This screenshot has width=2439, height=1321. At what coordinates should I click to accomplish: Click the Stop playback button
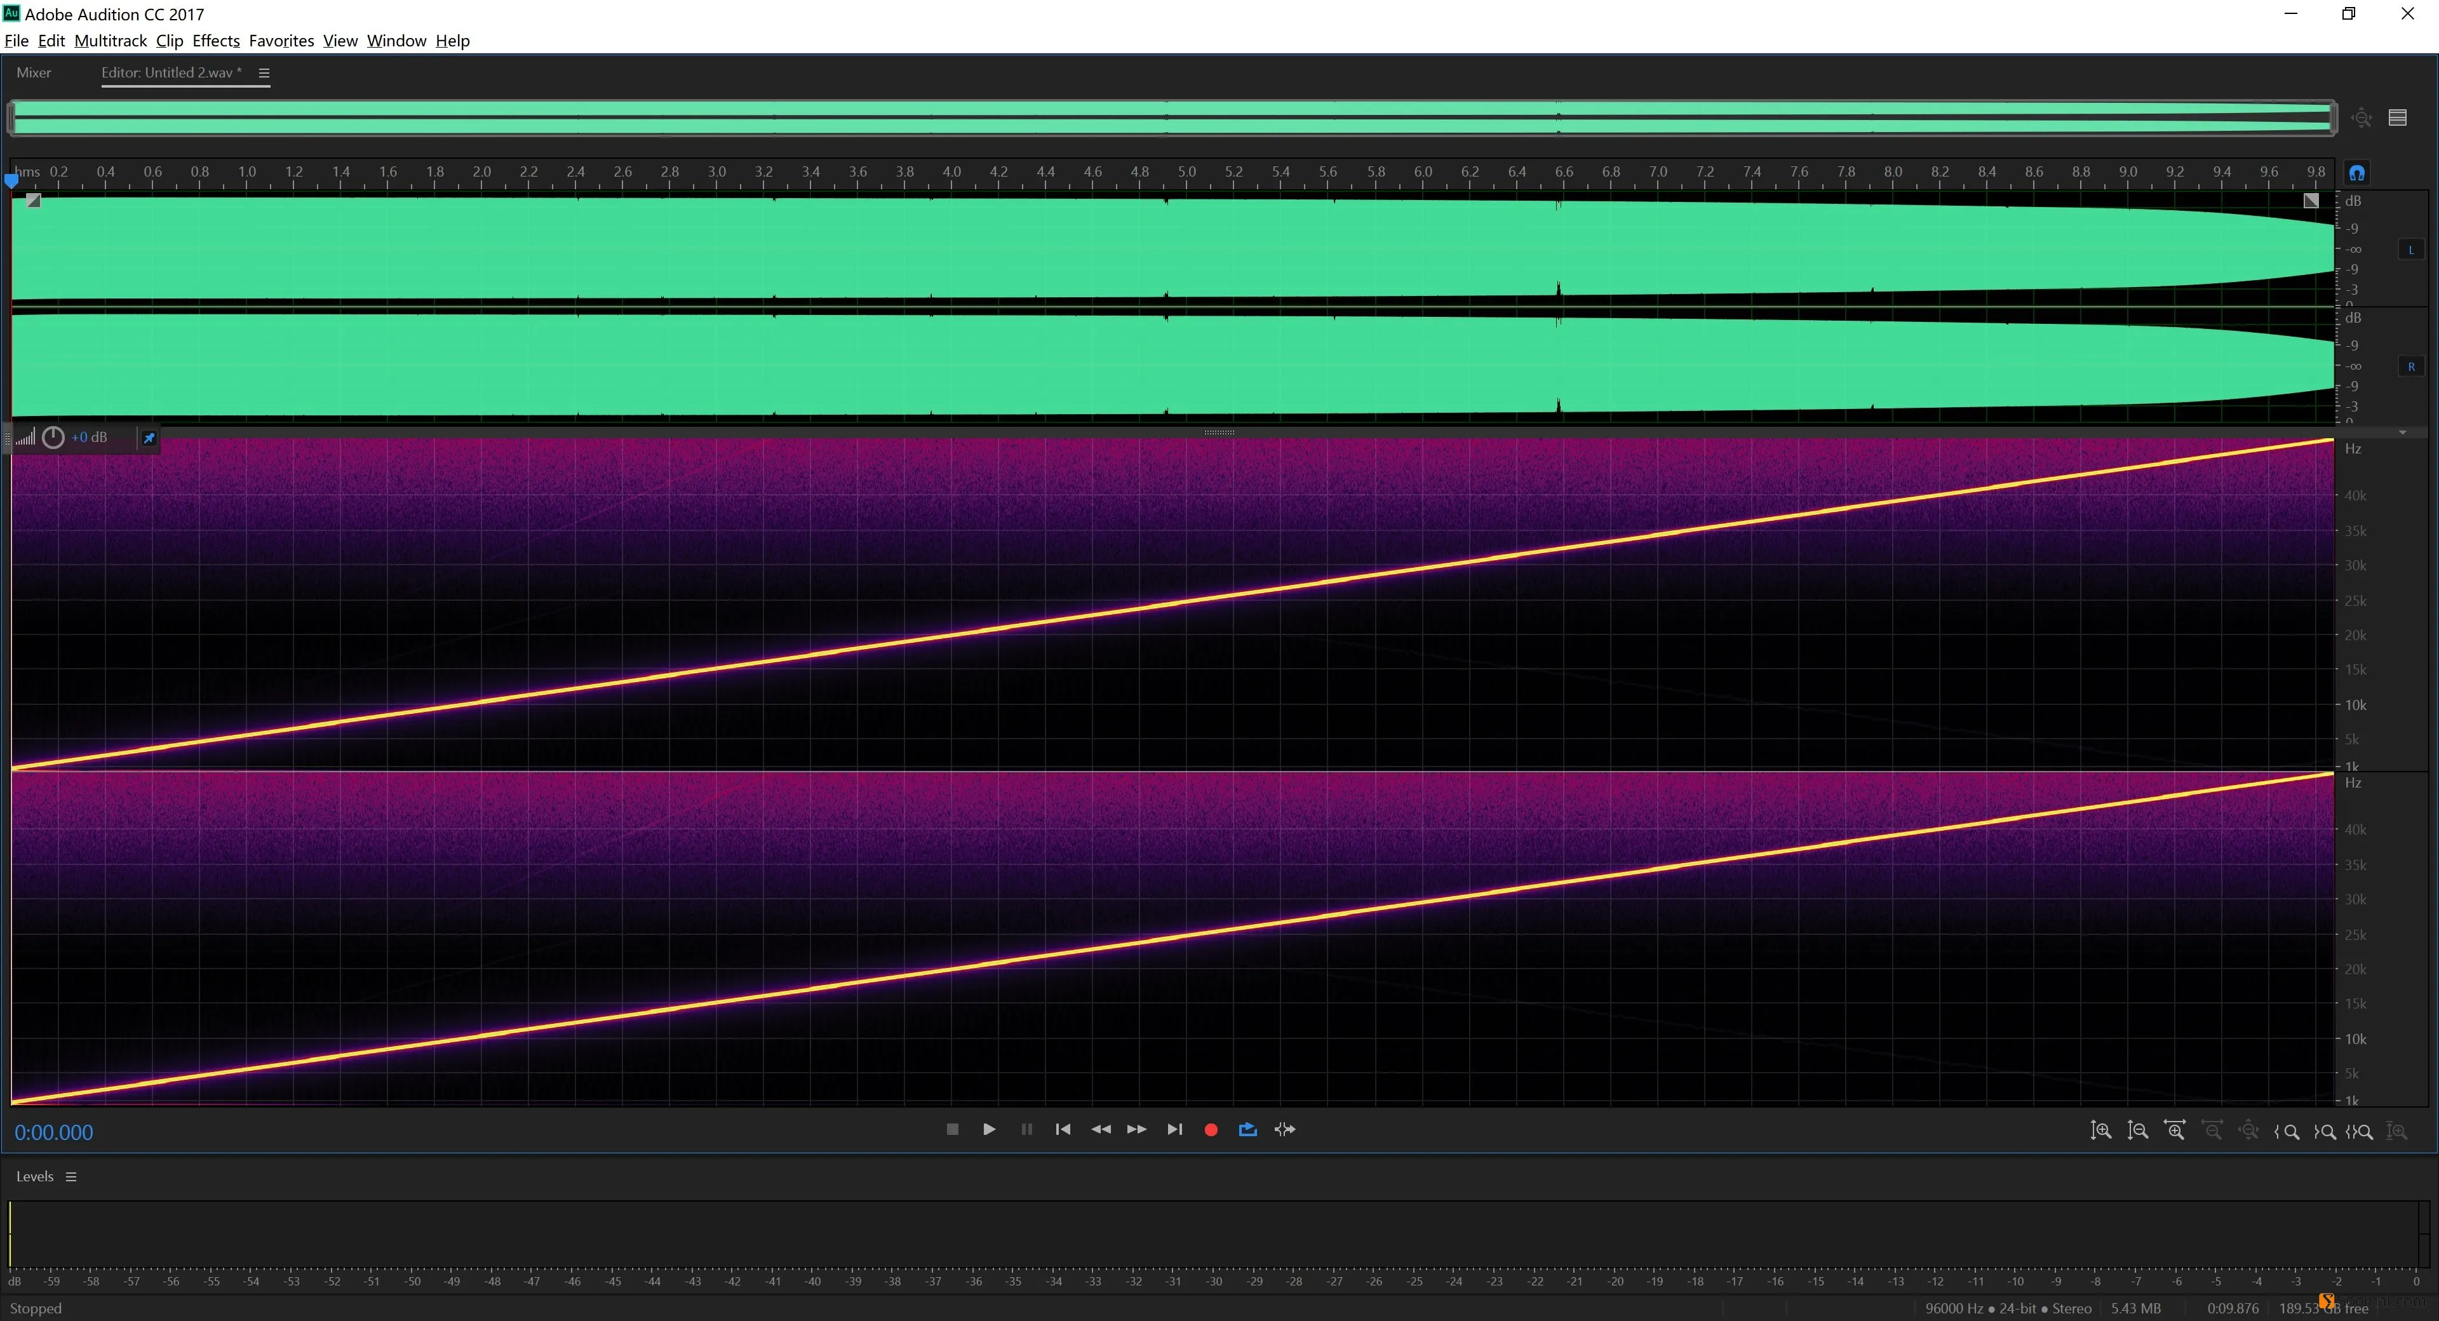953,1129
